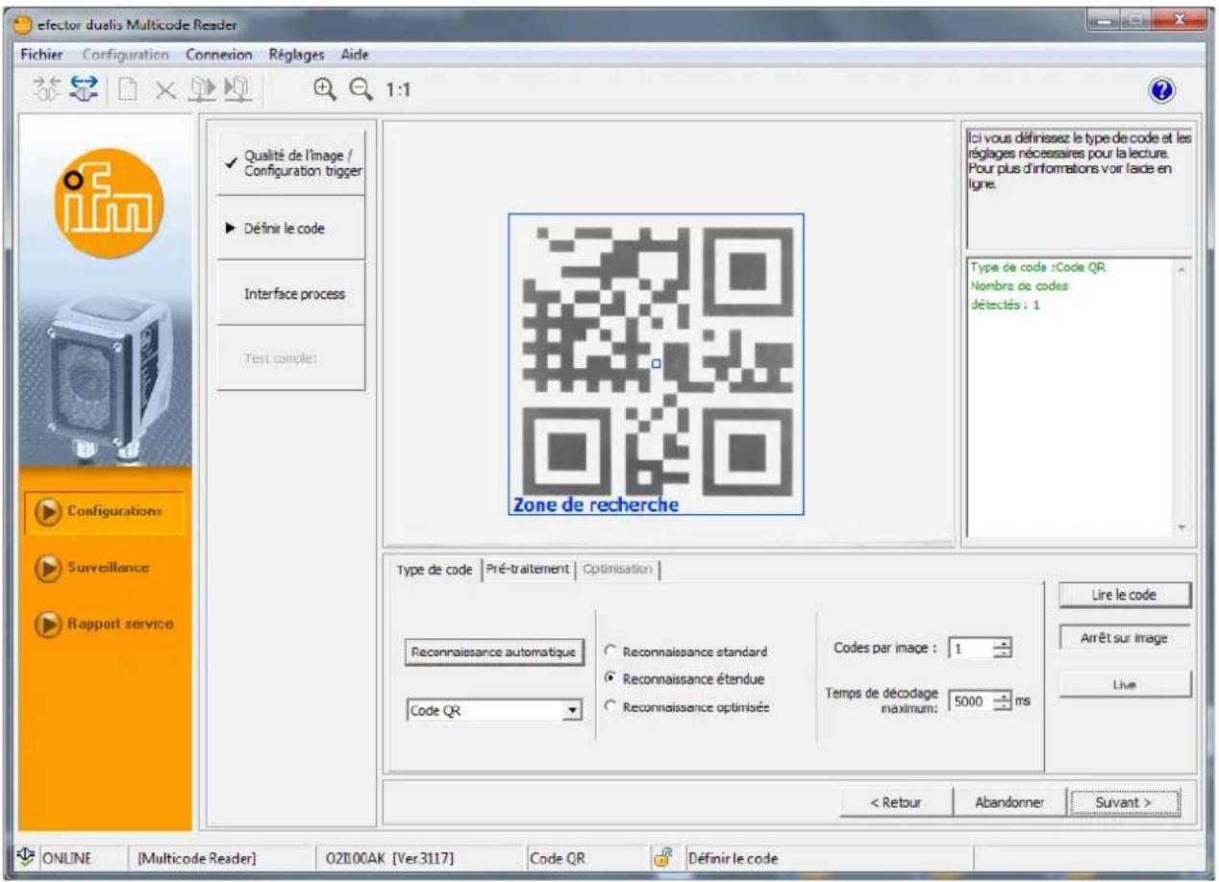
Task: Click Reconnaissance automatique button
Action: point(494,650)
